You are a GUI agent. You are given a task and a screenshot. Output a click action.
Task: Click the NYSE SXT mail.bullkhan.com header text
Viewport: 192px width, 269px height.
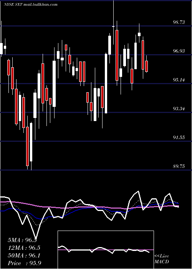[x=30, y=5]
